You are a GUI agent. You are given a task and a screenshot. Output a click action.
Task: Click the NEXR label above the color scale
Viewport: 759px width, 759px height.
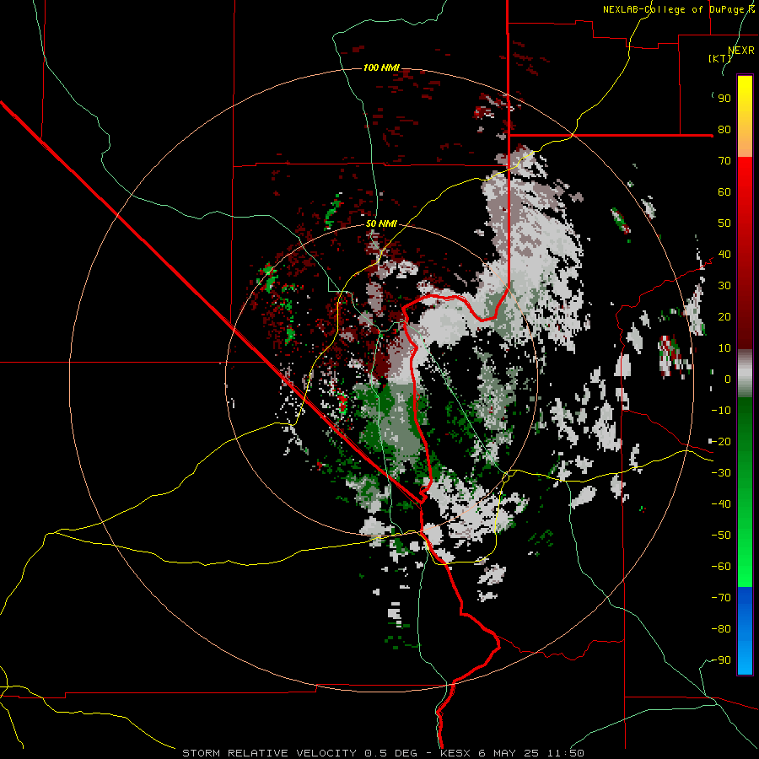741,51
